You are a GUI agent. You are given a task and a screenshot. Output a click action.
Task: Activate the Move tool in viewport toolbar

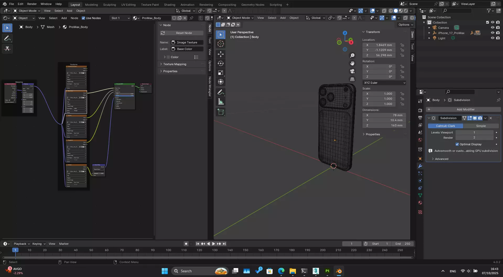point(221,54)
